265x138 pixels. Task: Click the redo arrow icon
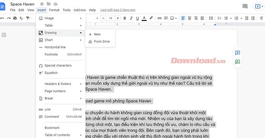[x=9, y=18]
